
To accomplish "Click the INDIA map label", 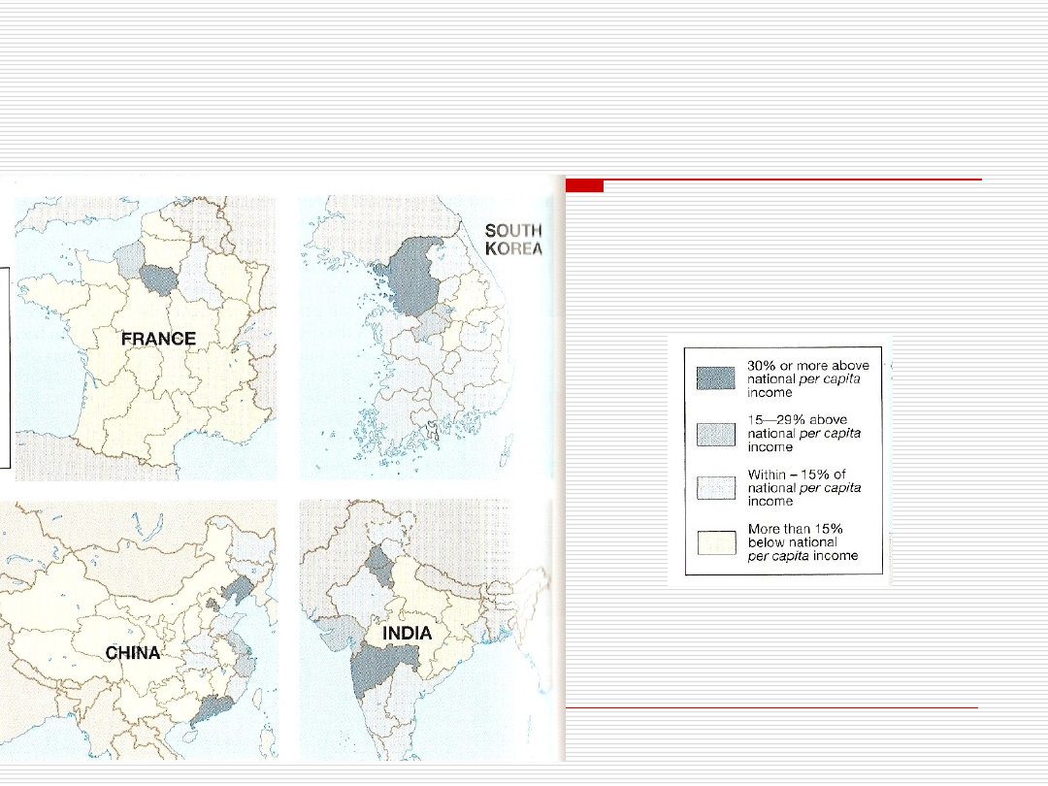I will (x=408, y=634).
